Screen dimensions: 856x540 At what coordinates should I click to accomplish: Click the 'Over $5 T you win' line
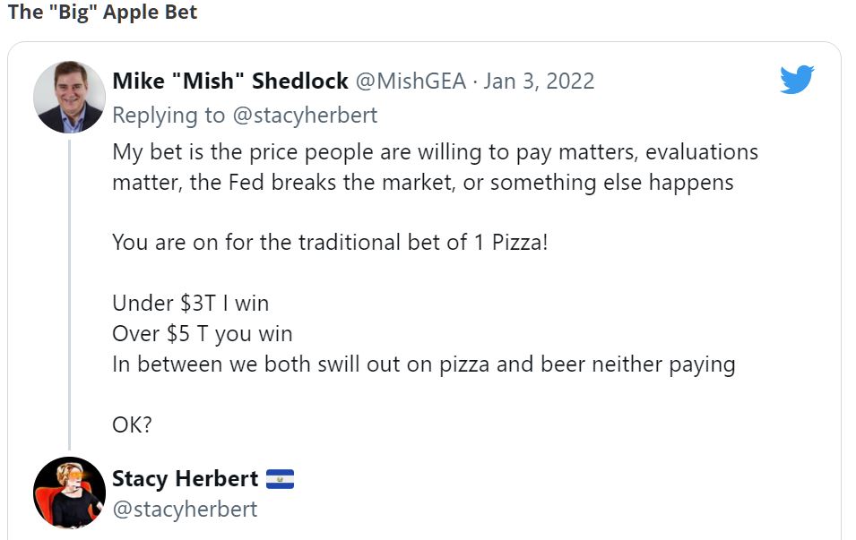203,334
